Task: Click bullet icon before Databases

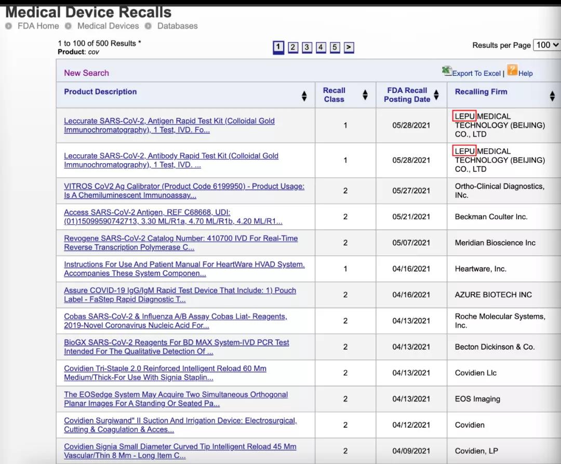Action: click(x=148, y=26)
